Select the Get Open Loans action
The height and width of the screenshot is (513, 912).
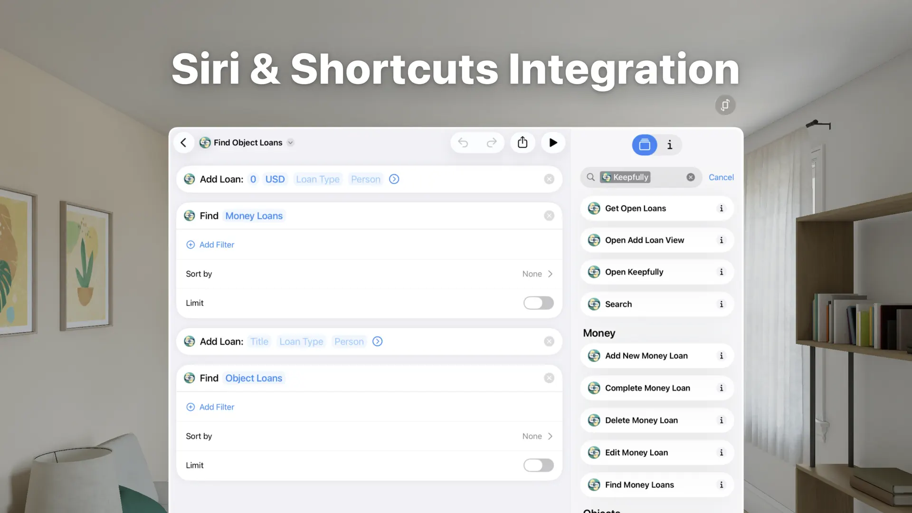coord(635,209)
